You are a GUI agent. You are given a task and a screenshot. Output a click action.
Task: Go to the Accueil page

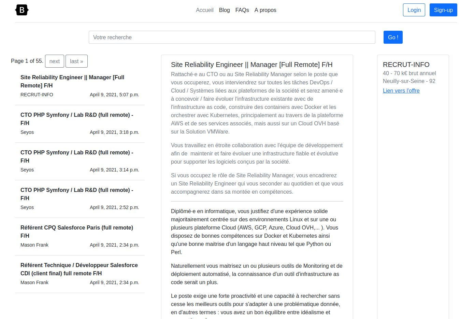click(x=204, y=10)
